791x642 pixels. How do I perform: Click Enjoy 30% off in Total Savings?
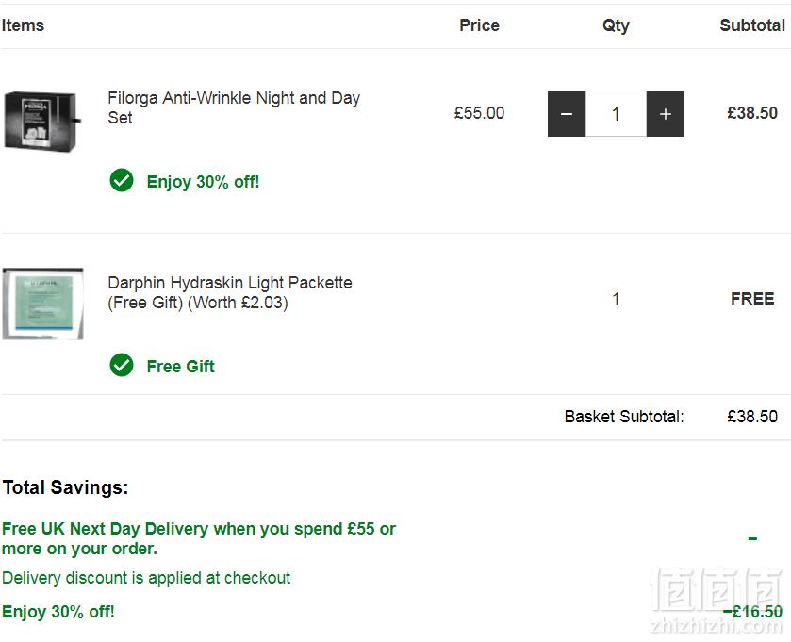click(x=58, y=612)
